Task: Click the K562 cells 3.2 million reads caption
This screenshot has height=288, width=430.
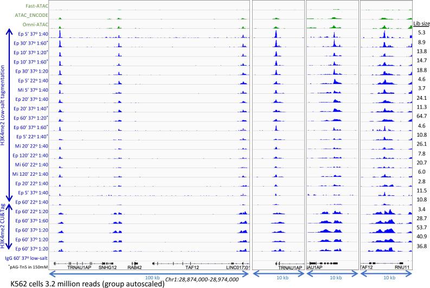Action: click(x=87, y=284)
